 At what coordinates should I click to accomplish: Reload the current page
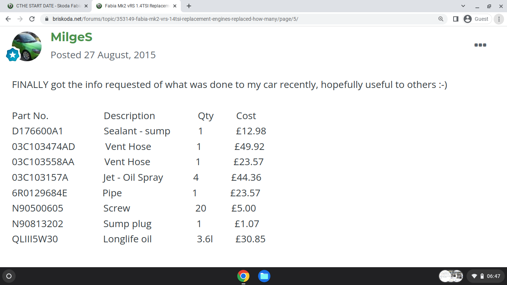[32, 19]
